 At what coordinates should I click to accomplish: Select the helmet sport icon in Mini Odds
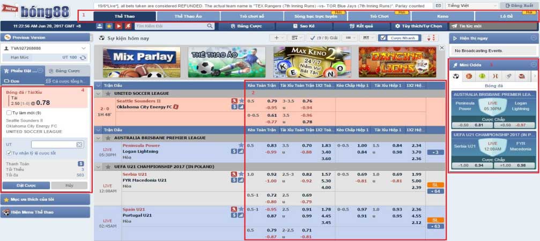(522, 76)
